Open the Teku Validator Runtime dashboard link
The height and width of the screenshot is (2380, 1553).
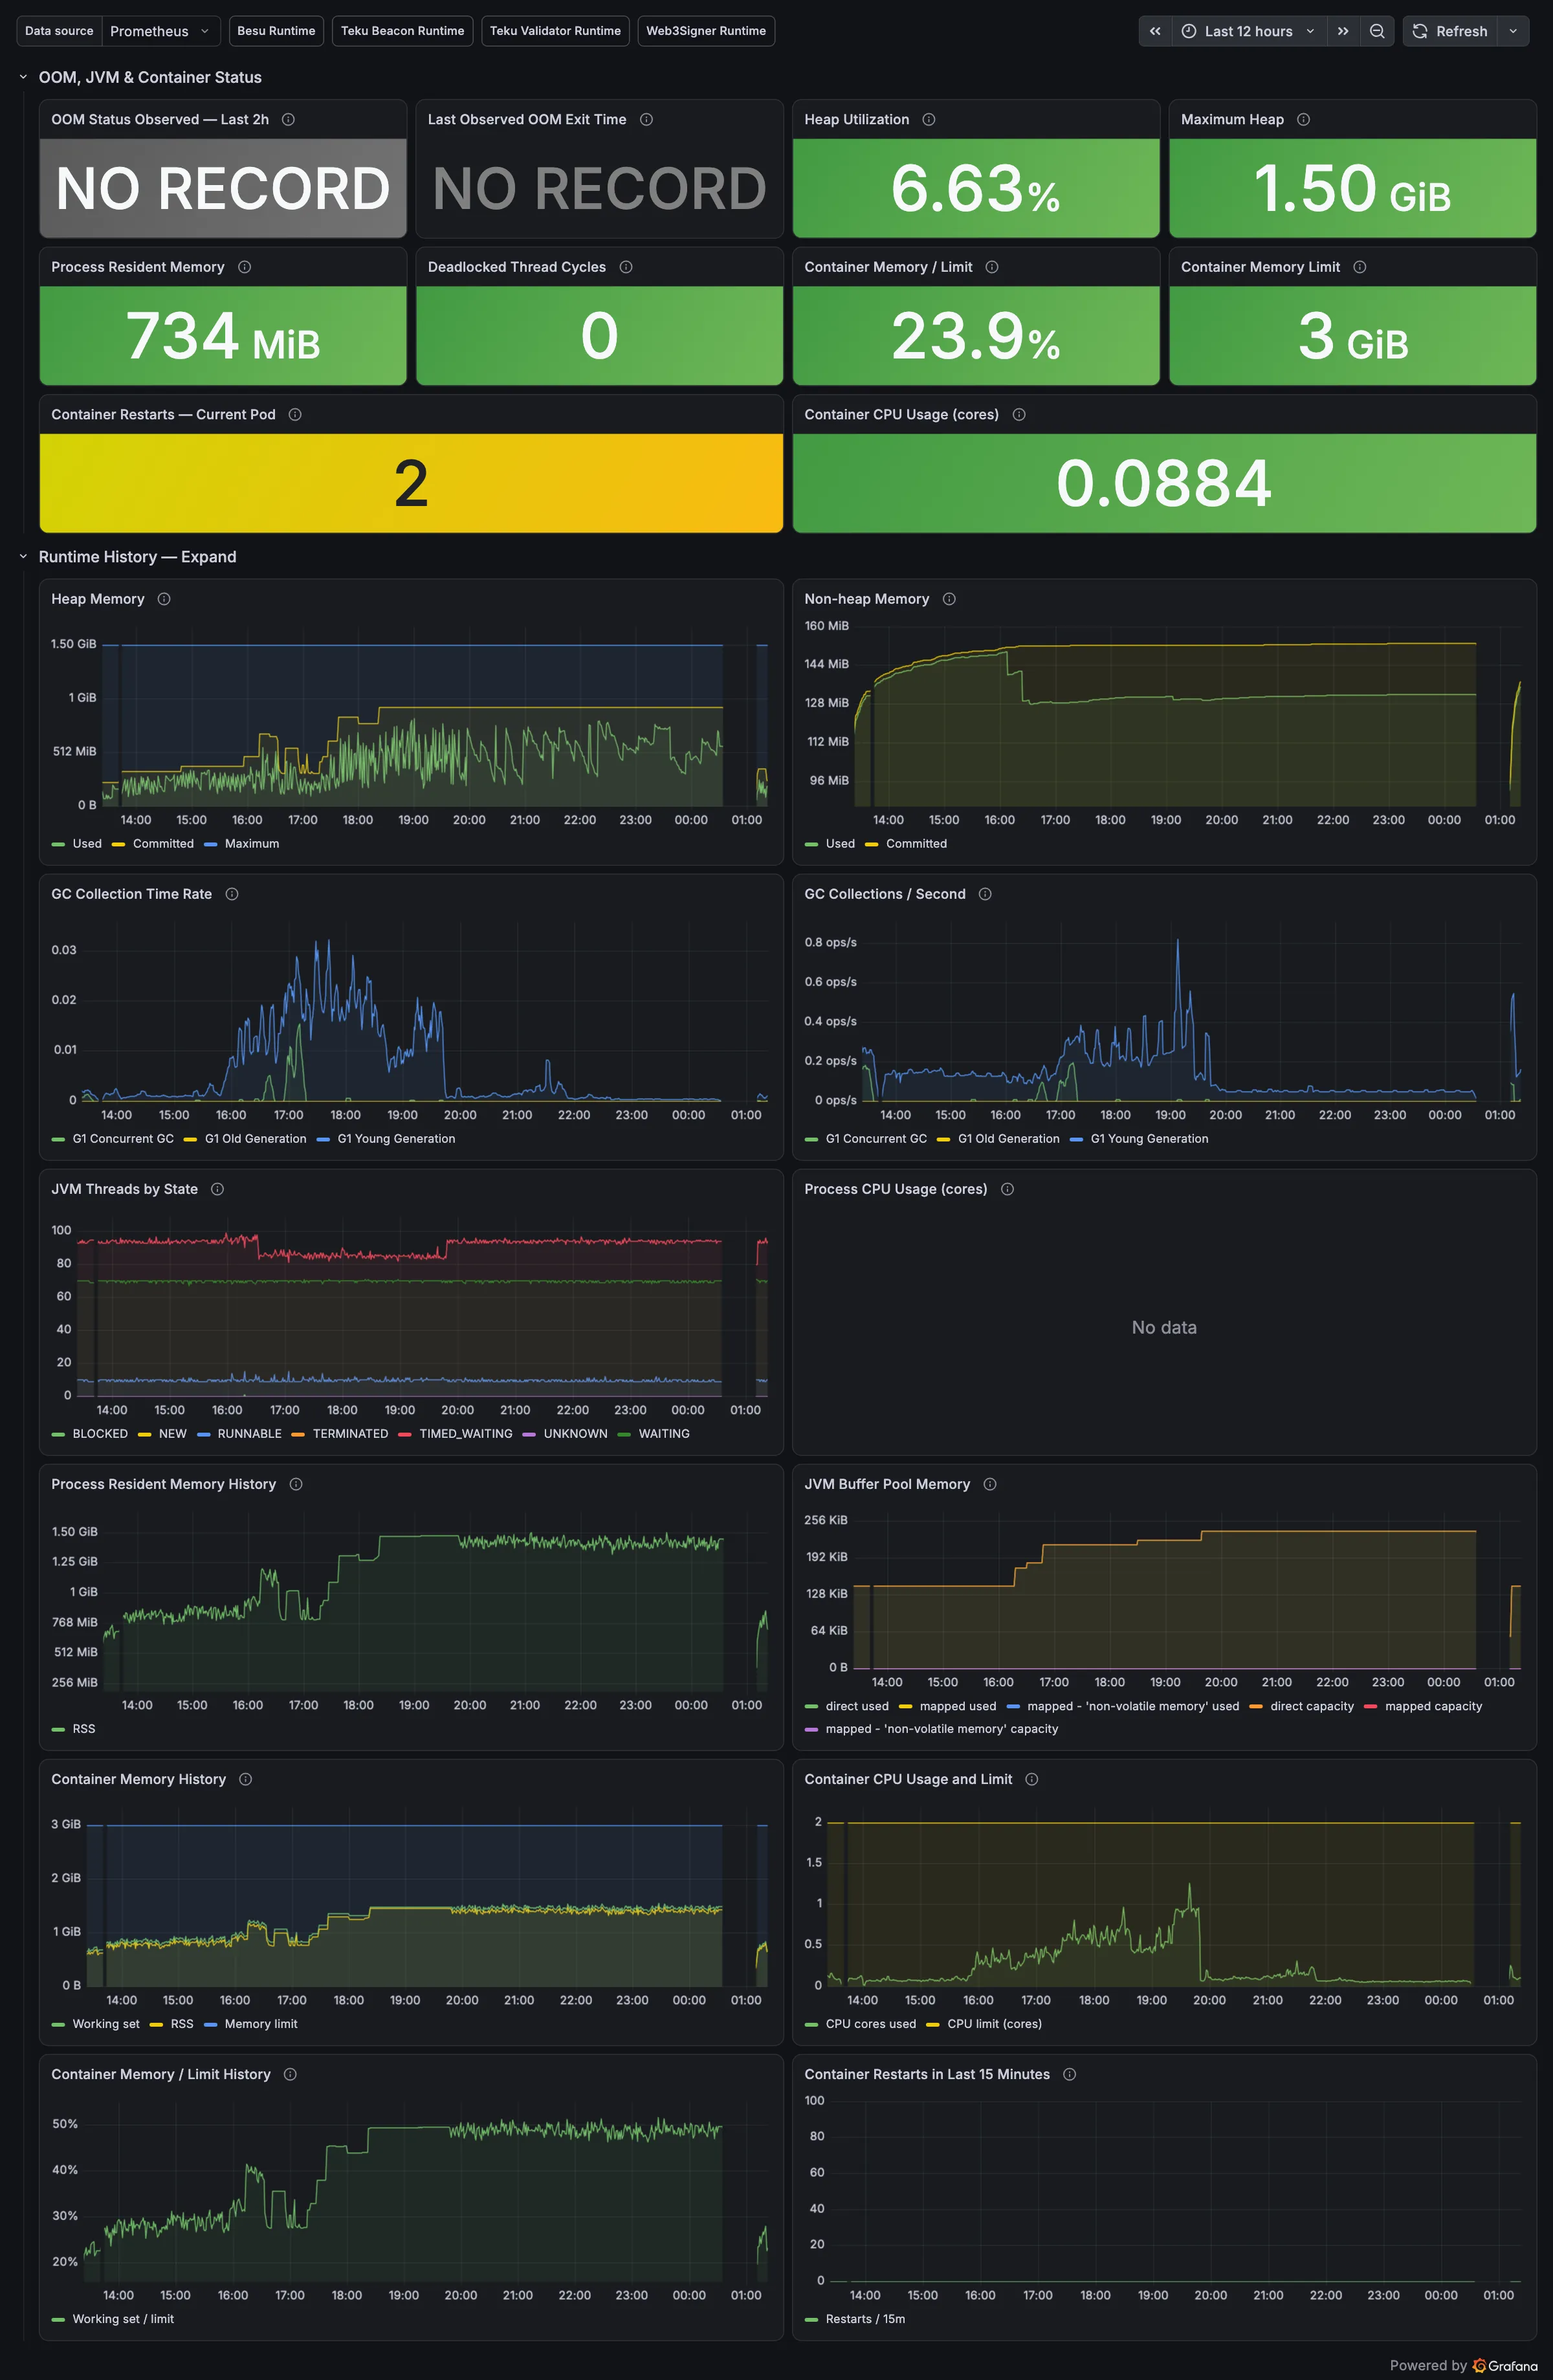[555, 31]
